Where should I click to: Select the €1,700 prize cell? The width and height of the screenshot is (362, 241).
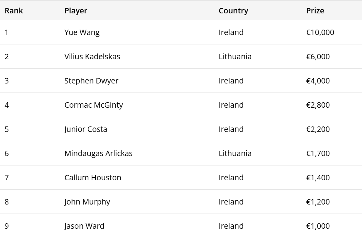[318, 154]
